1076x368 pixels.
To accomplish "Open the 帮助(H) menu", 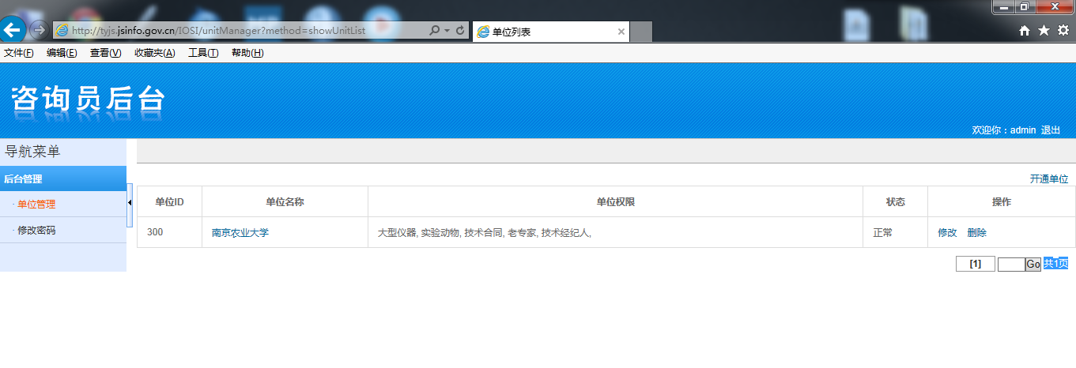I will [247, 53].
